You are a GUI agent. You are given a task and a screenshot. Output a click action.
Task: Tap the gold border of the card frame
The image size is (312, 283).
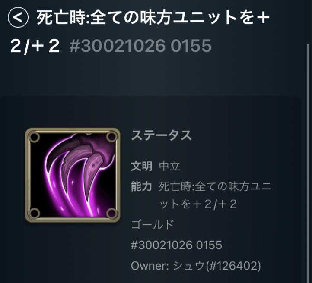click(73, 130)
